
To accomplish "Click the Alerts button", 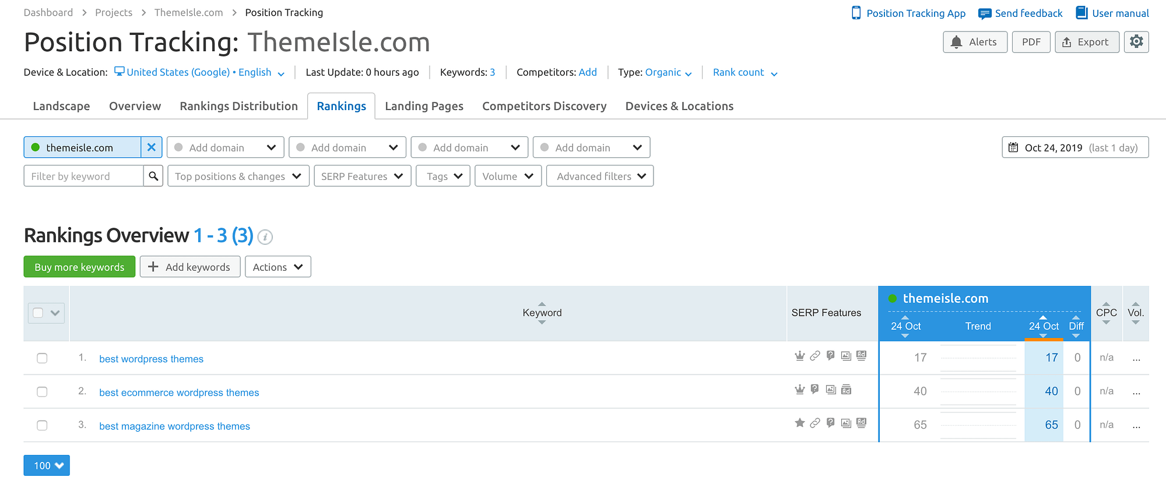I will (x=975, y=42).
